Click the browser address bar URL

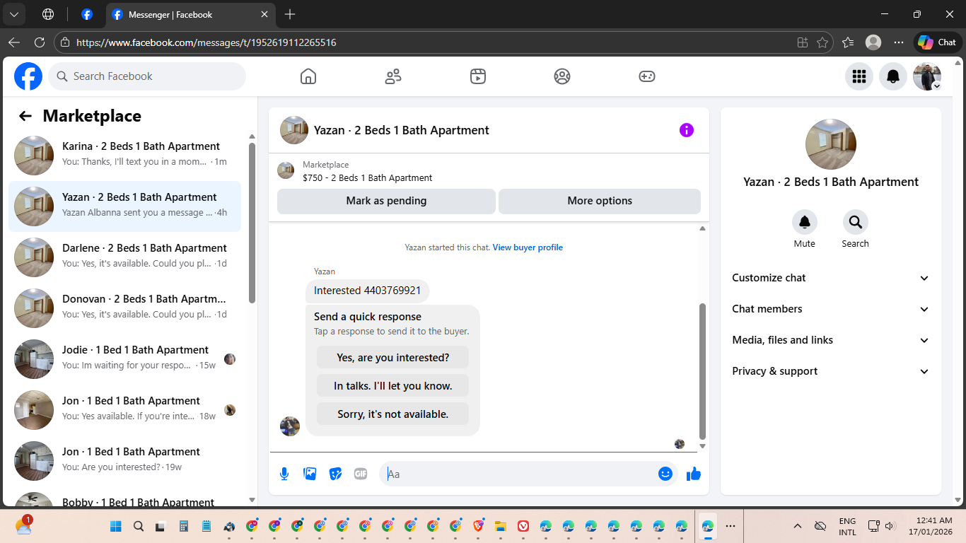click(x=206, y=42)
